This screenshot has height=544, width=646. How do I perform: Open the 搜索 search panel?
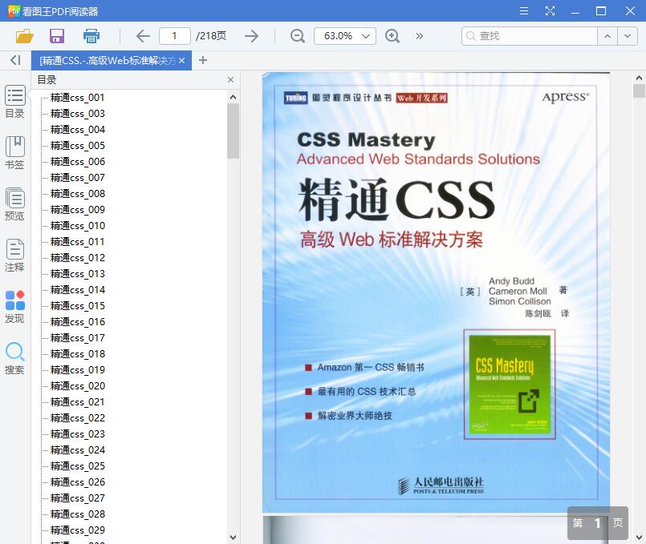pos(14,359)
